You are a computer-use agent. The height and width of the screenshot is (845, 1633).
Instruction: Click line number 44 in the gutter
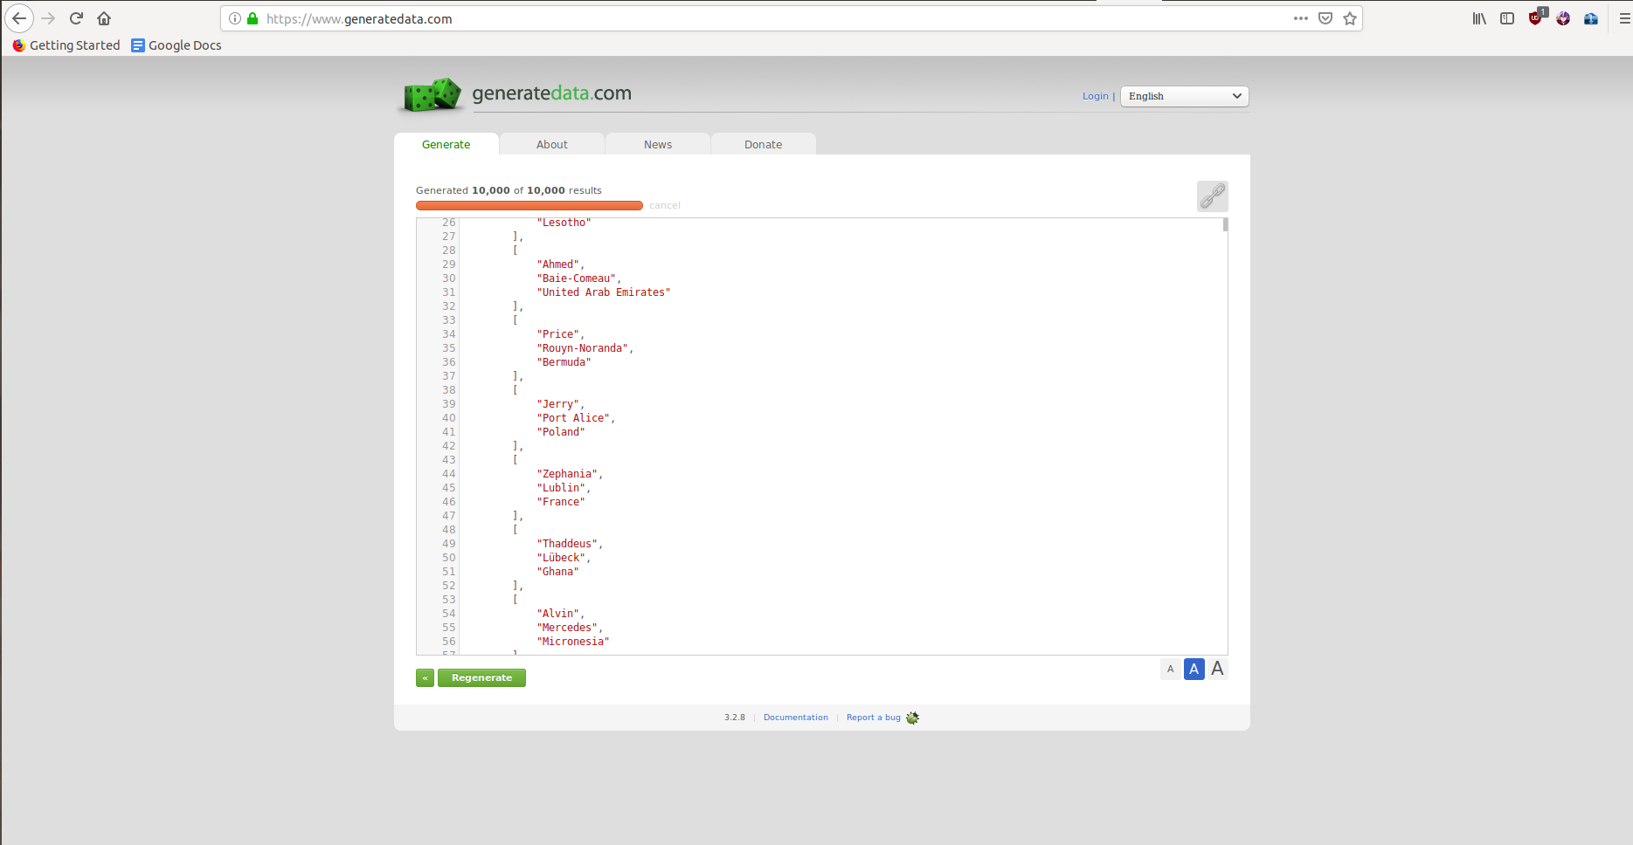pos(449,474)
